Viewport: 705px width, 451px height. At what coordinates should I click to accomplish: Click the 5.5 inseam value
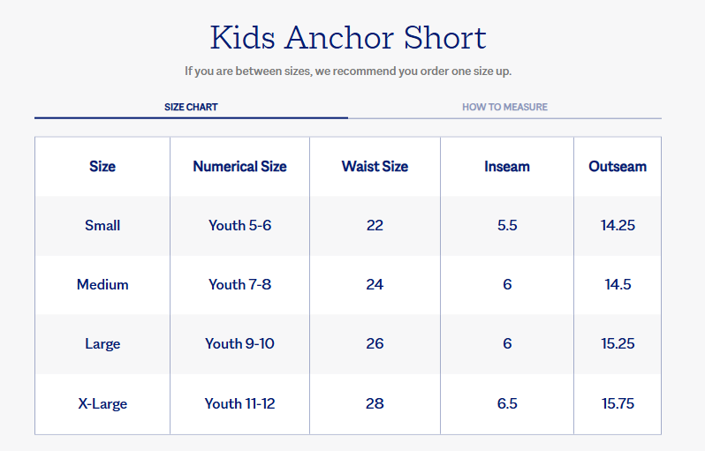tap(507, 225)
